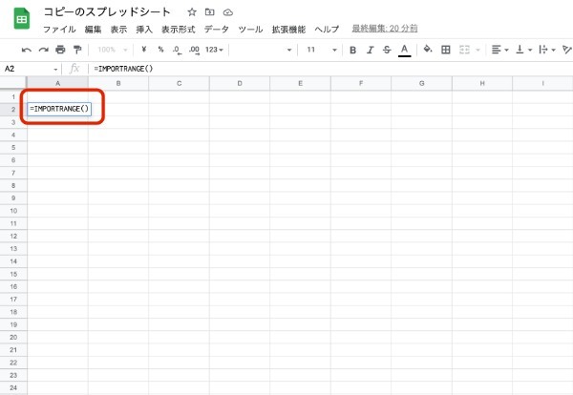Undo last action
Viewport: 573px width, 395px height.
pyautogui.click(x=27, y=50)
